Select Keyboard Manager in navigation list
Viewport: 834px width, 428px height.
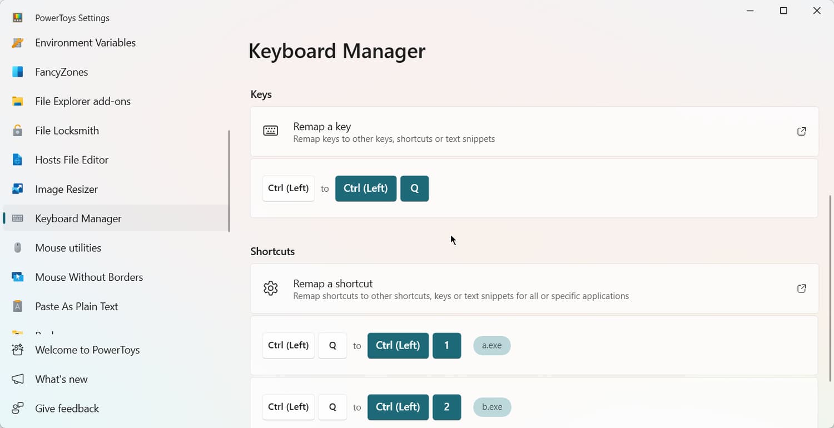point(78,218)
